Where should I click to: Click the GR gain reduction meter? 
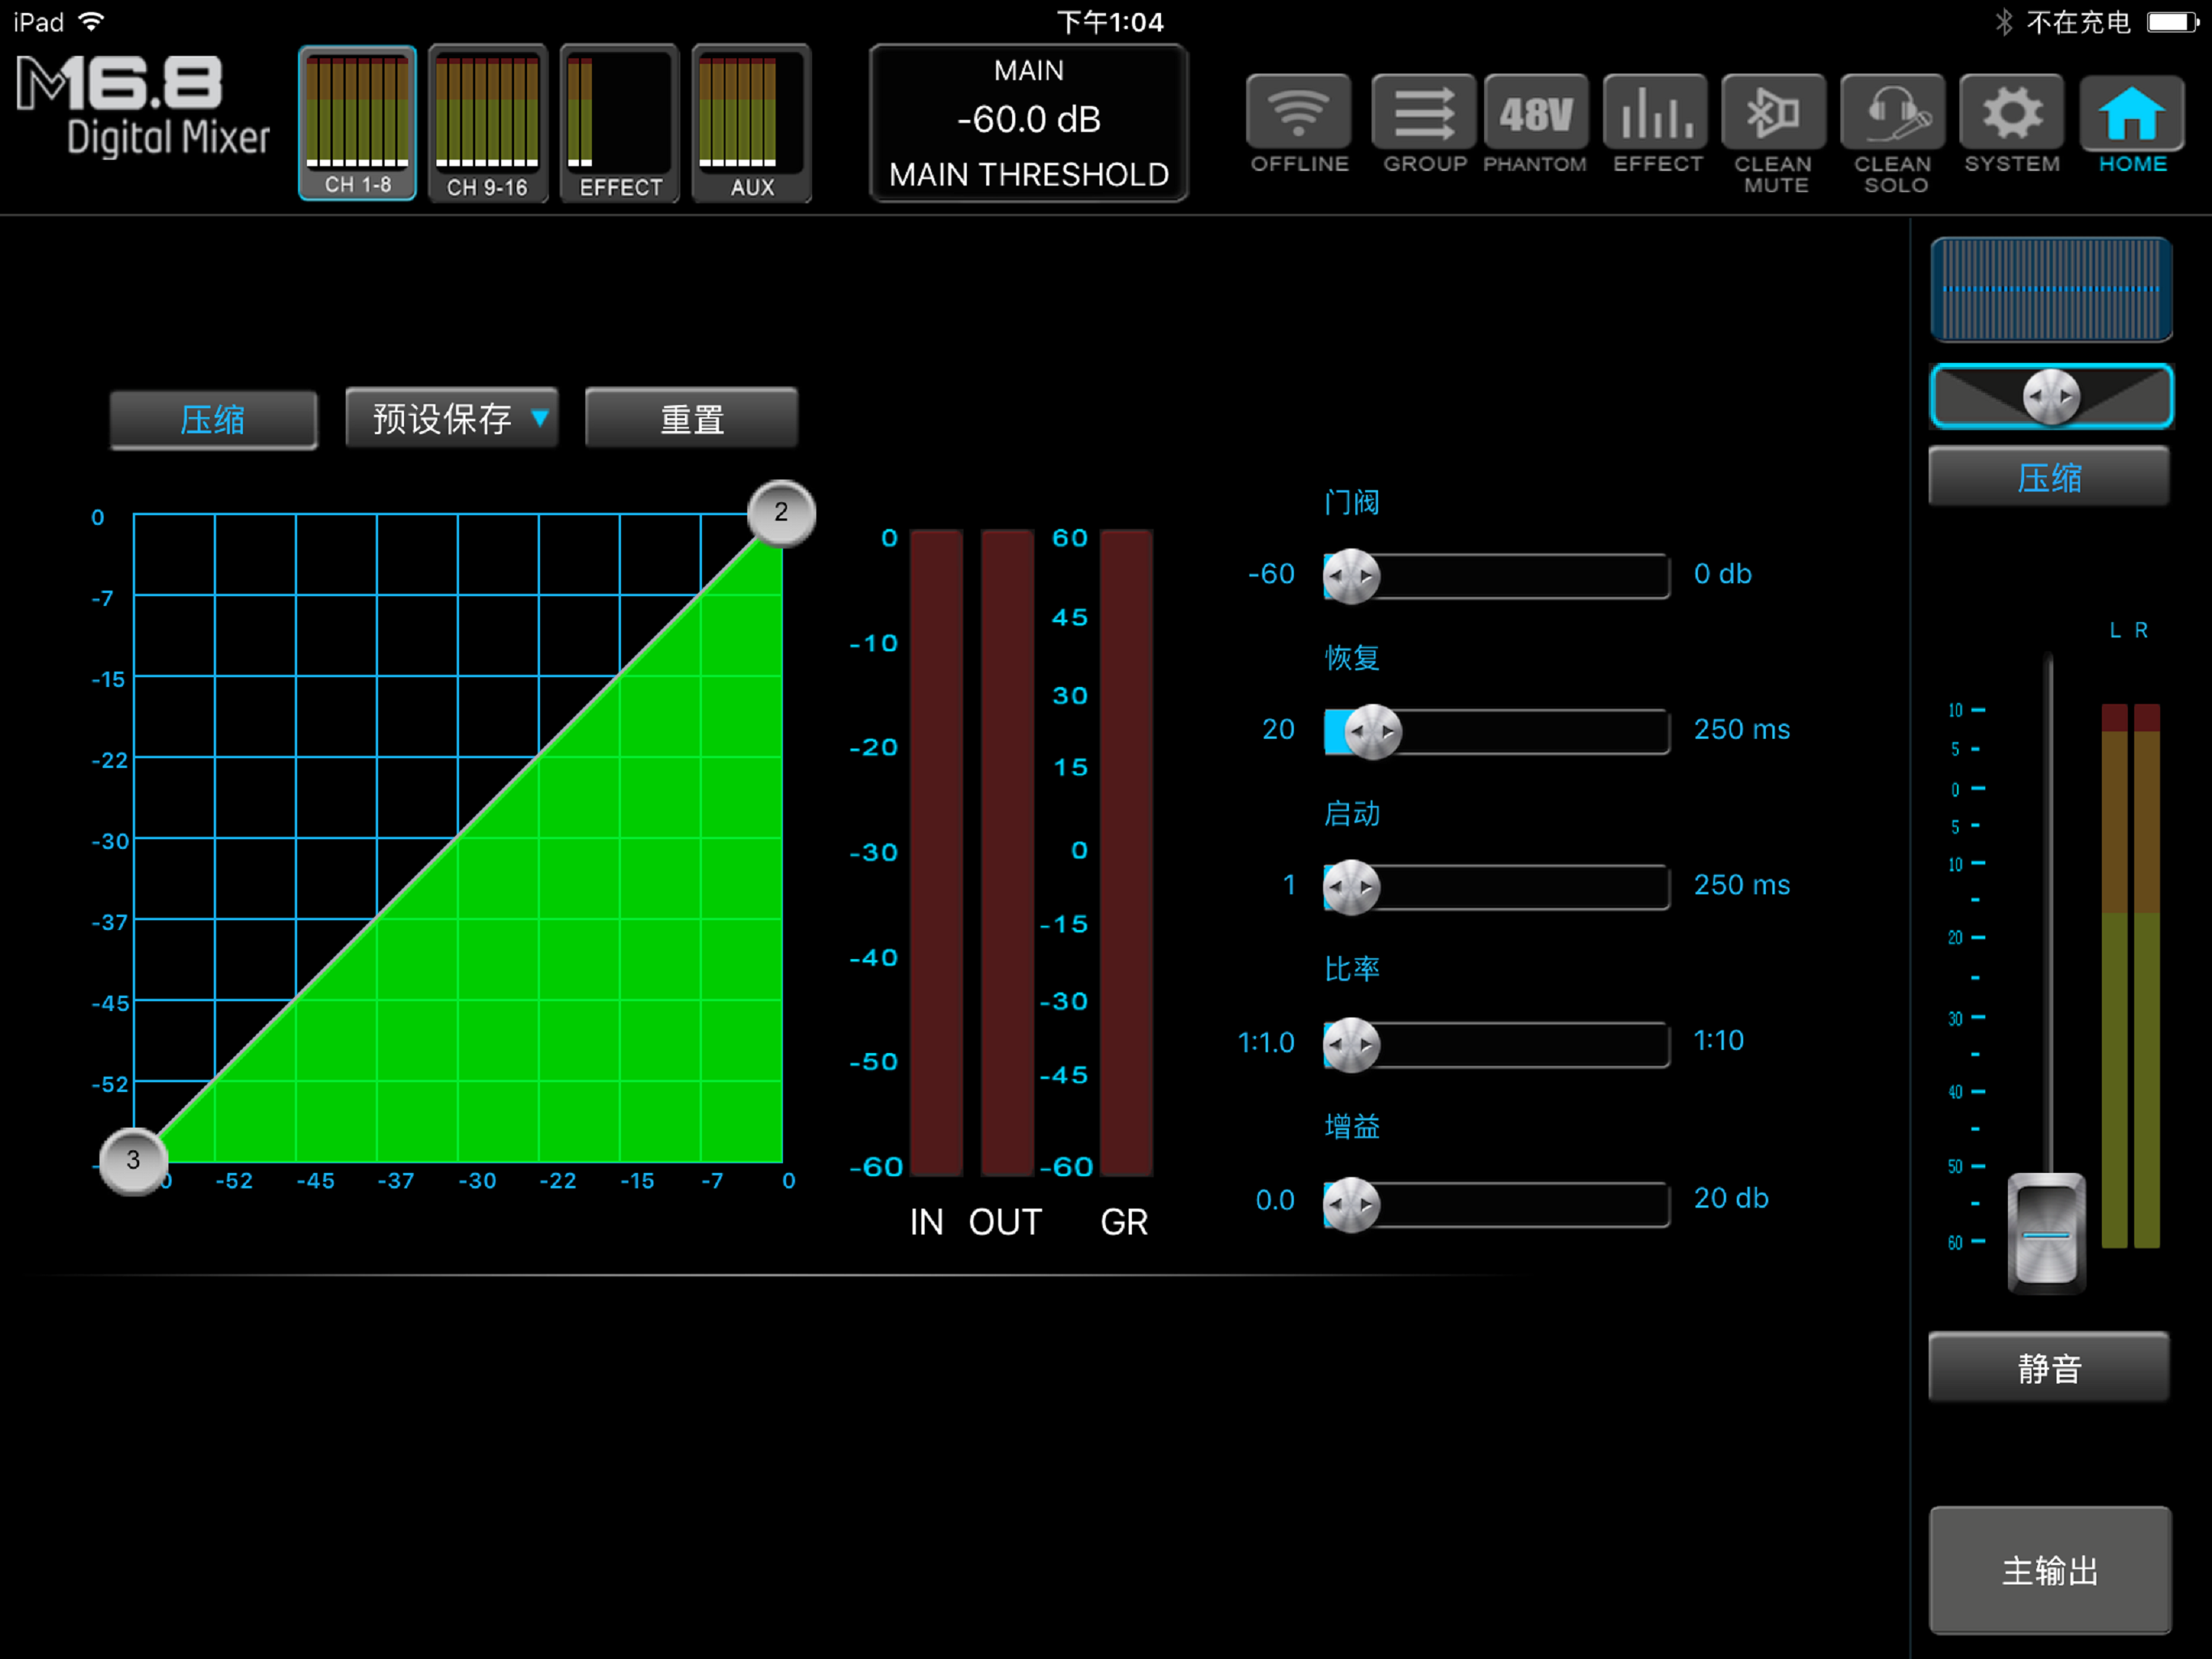click(1126, 852)
